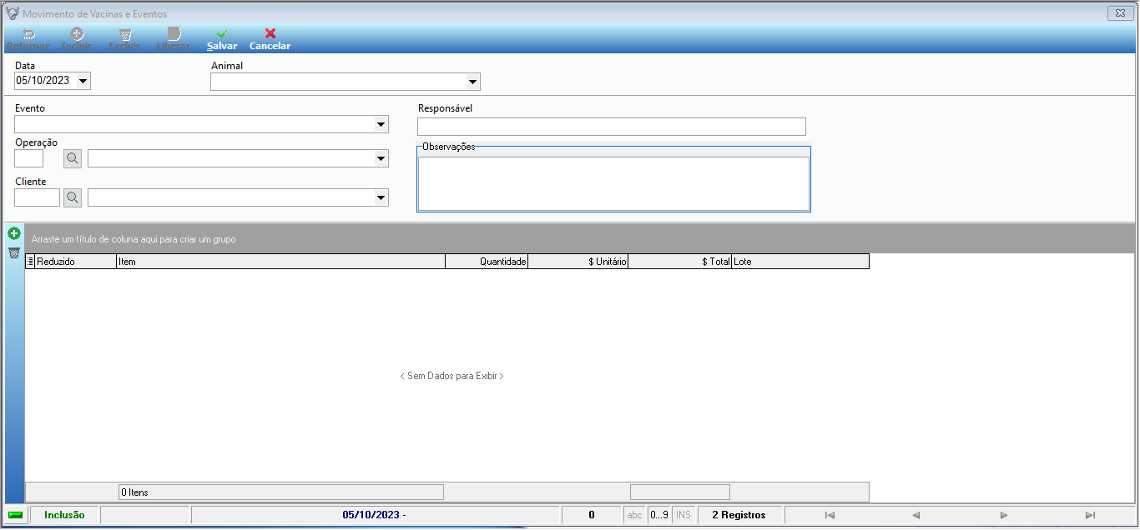1140x530 pixels.
Task: Click the Data field value 05/10/2023
Action: [x=43, y=81]
